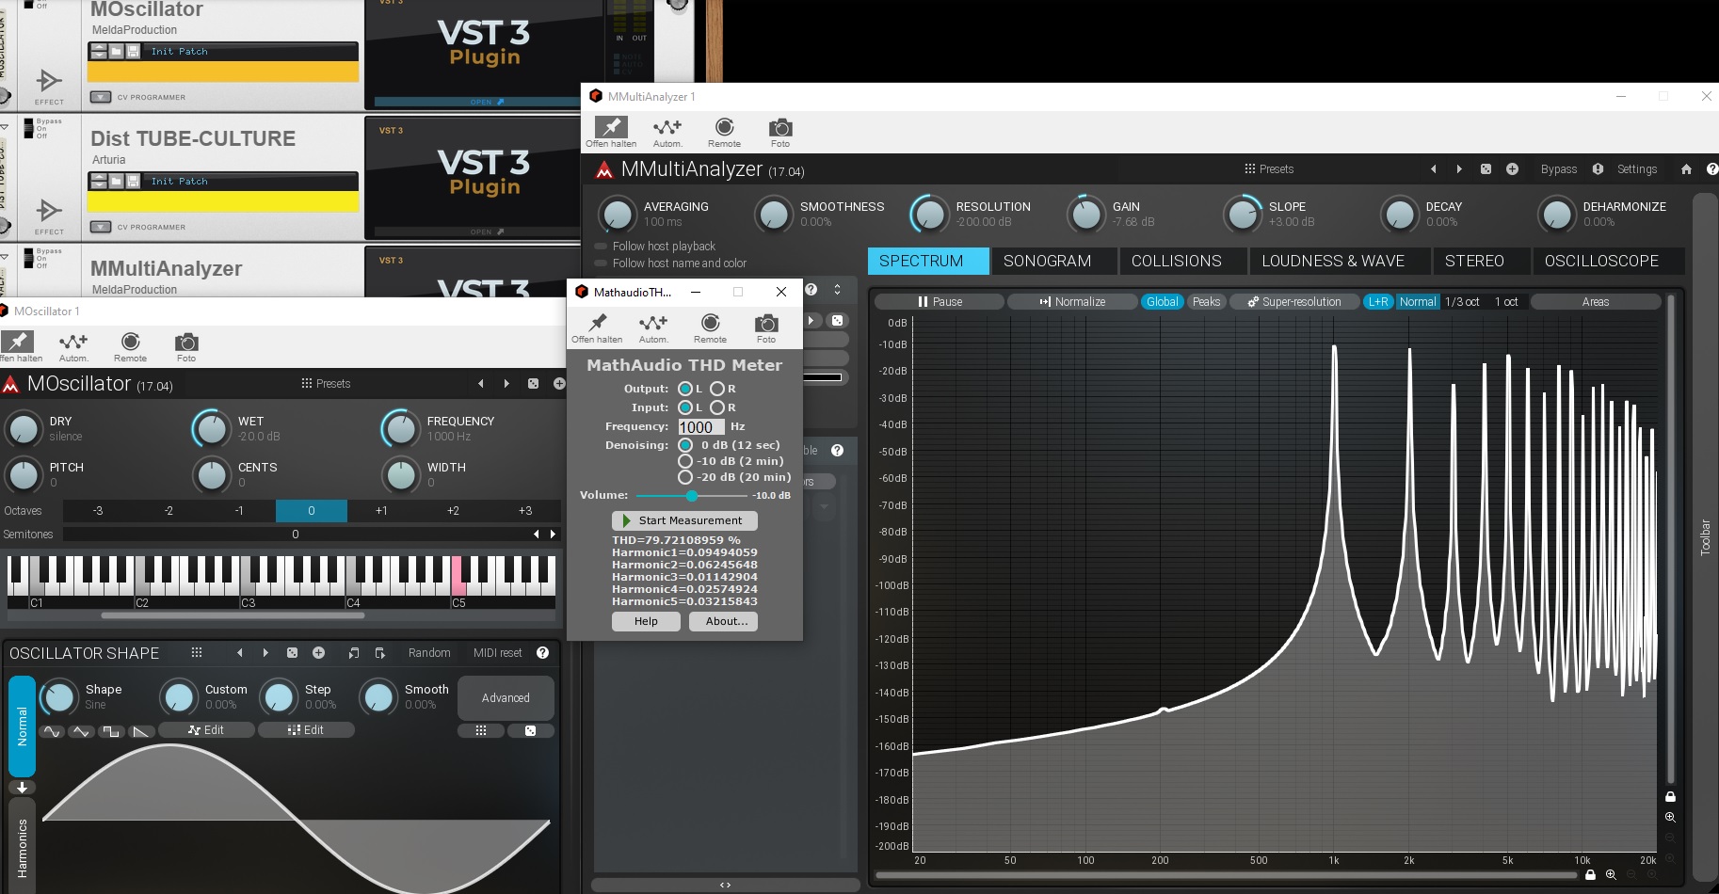Image resolution: width=1719 pixels, height=894 pixels.
Task: Open the MMultiAnalyzer Autom. automation icon
Action: point(667,127)
